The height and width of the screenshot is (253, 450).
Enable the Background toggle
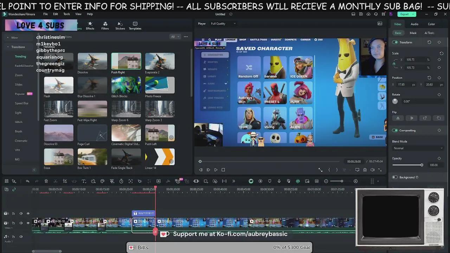coord(395,177)
